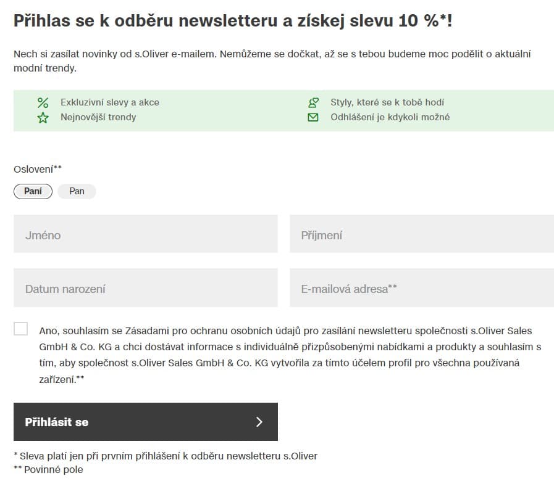Focus the Jméno first name field
554x481 pixels.
(146, 234)
